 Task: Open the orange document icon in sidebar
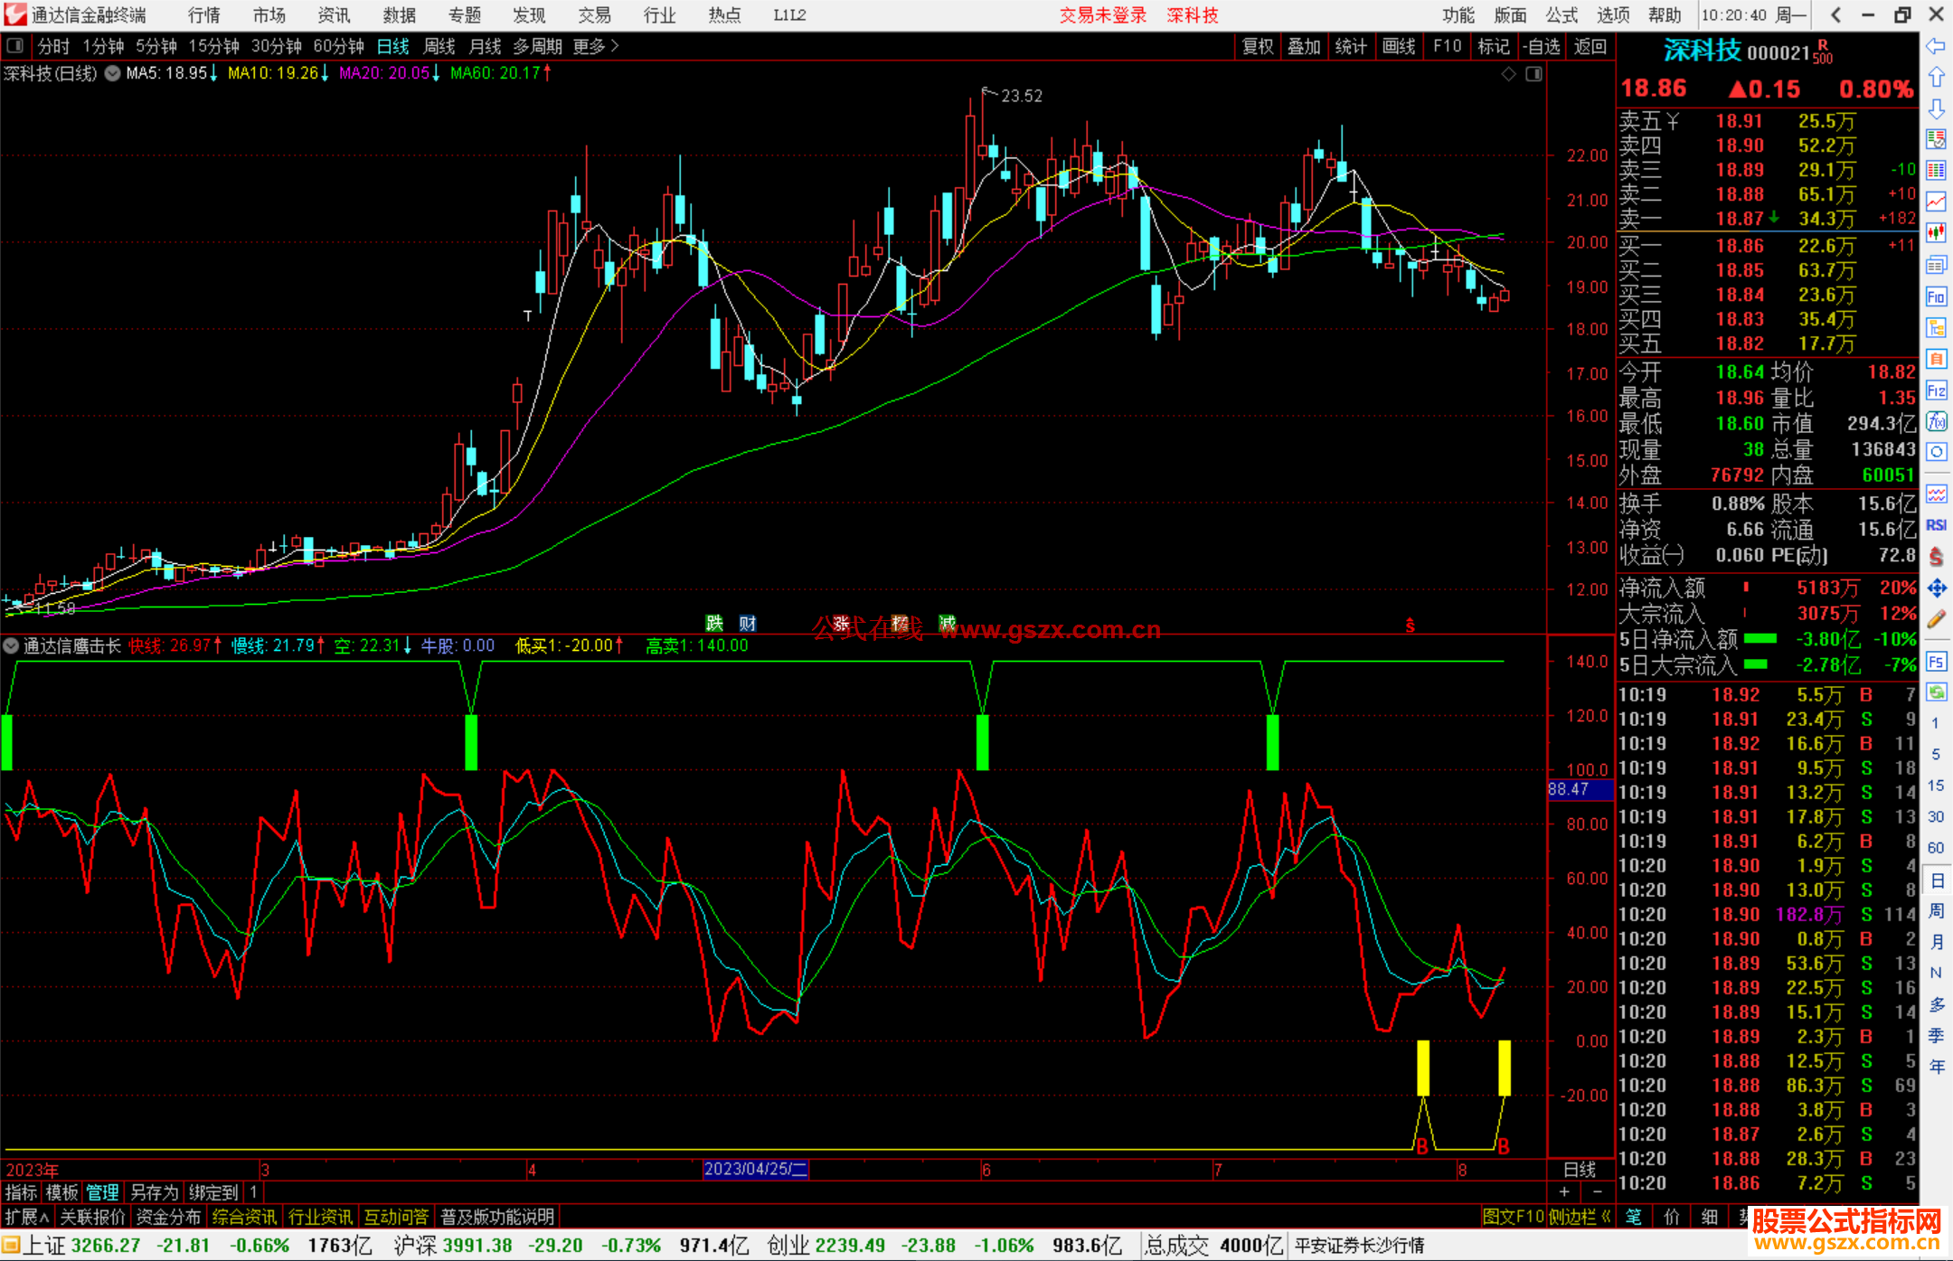click(x=1936, y=359)
